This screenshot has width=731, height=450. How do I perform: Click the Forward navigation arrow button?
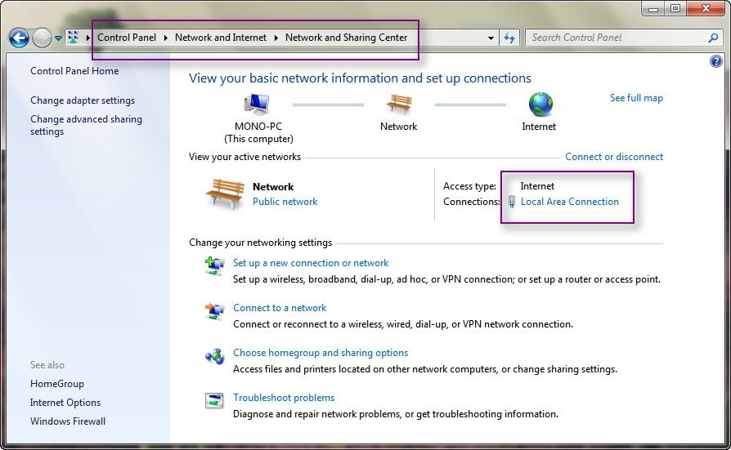[x=42, y=38]
